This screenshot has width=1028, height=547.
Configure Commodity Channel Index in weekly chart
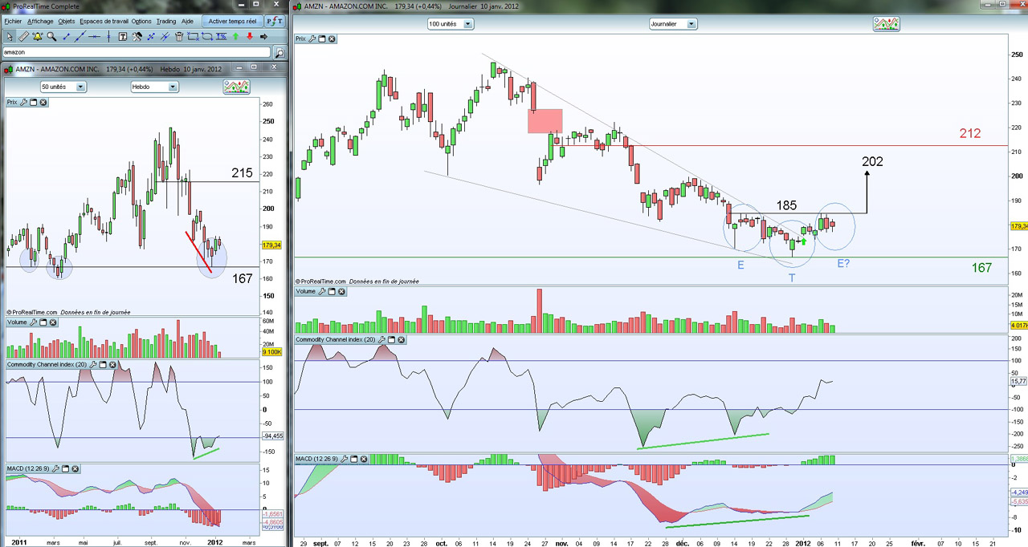tap(92, 365)
